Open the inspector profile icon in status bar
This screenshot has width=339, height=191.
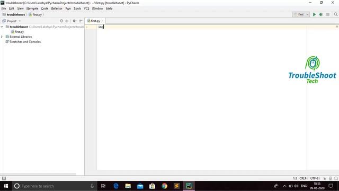tap(331, 178)
